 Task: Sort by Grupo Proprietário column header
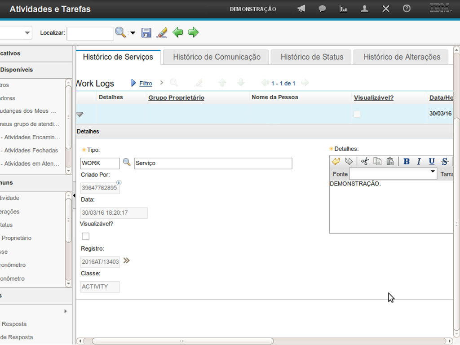click(176, 97)
